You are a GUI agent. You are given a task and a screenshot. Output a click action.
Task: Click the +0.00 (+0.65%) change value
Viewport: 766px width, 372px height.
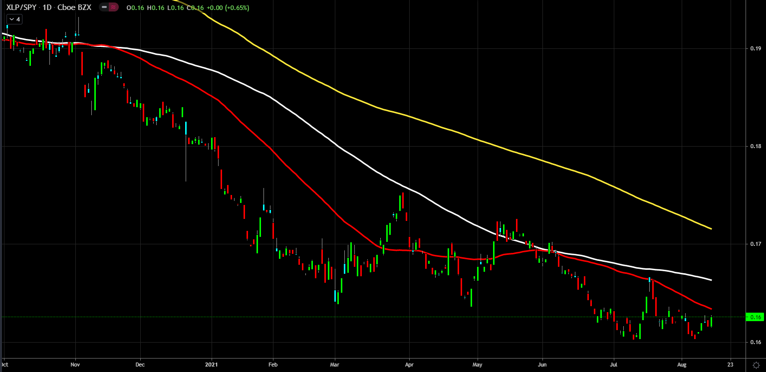click(x=228, y=8)
